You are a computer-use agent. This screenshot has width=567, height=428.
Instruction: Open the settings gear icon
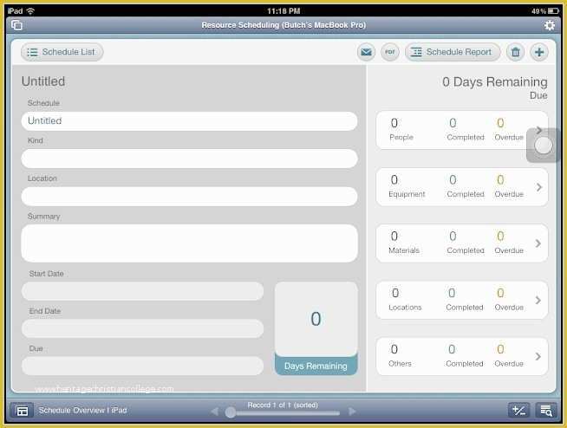pyautogui.click(x=550, y=25)
